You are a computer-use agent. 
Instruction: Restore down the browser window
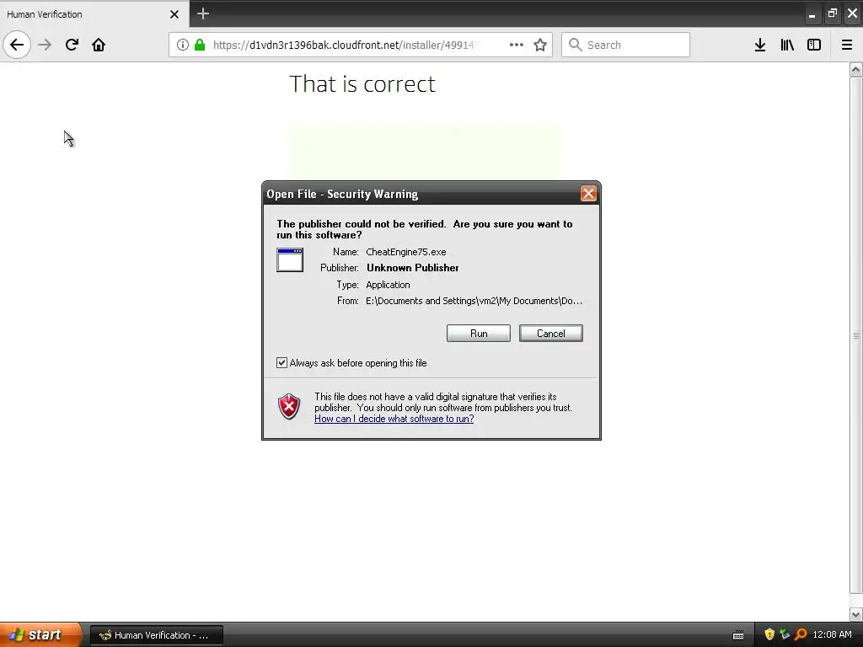(832, 13)
